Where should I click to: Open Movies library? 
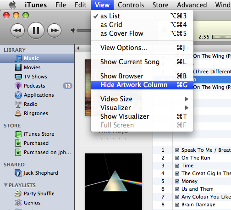tap(37, 67)
